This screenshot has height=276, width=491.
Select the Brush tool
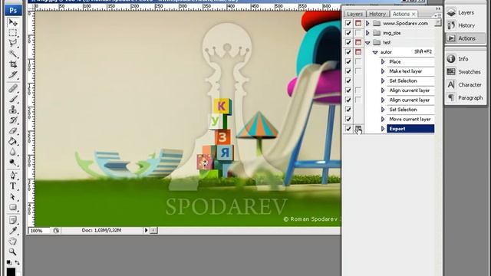13,99
